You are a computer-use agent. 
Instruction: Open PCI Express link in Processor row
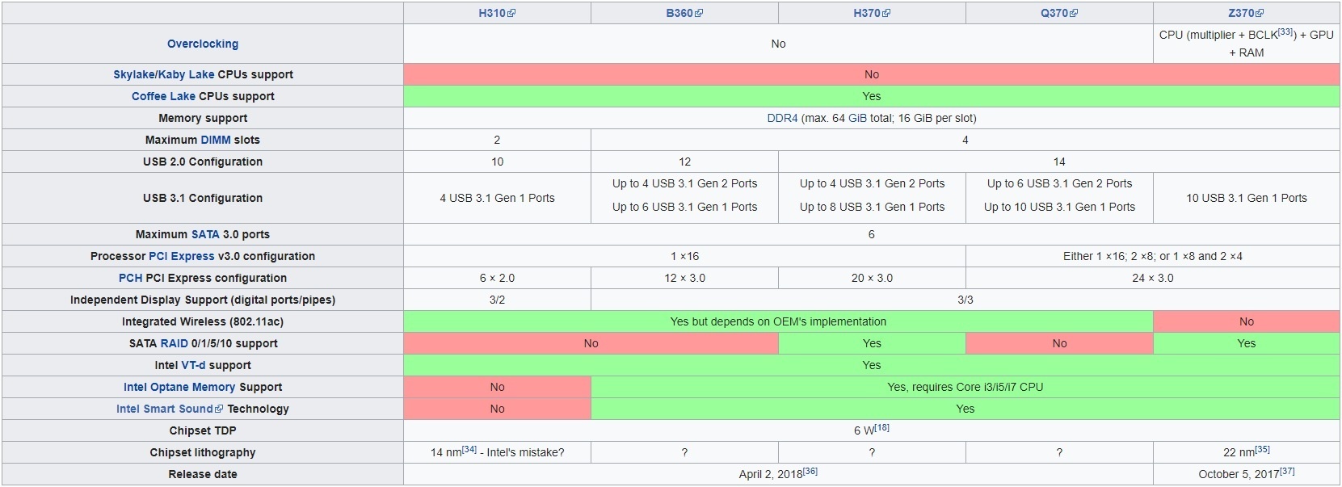[x=182, y=256]
